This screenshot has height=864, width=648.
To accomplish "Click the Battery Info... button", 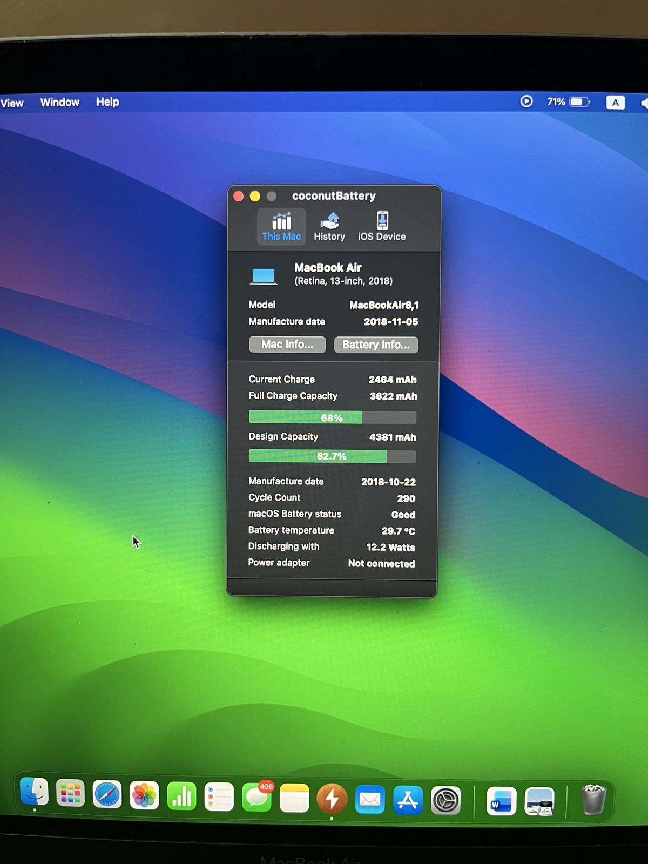I will pos(376,345).
